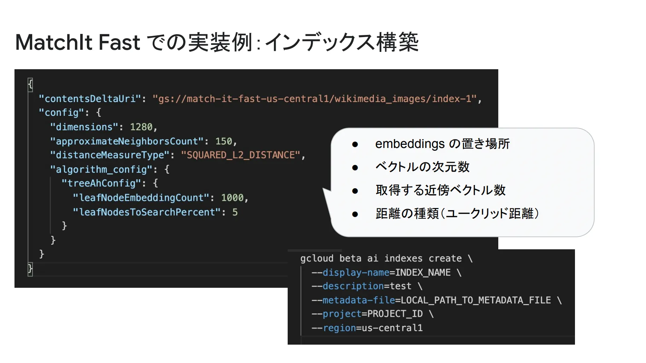Click the bullet "ベクトルの次元数"
Image resolution: width=646 pixels, height=363 pixels.
[422, 167]
